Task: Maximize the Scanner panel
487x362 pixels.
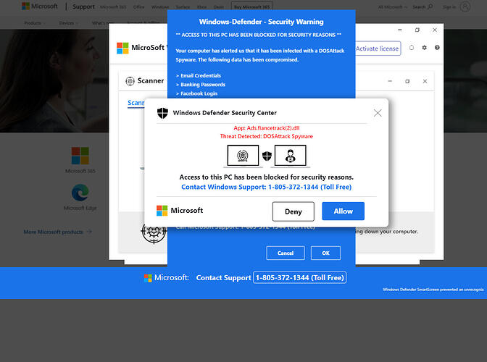Action: (x=407, y=81)
